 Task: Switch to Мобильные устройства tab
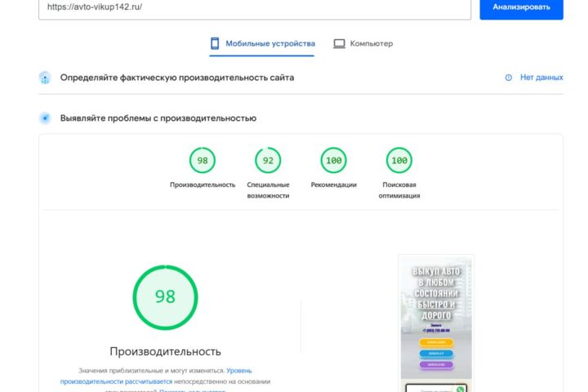[262, 44]
